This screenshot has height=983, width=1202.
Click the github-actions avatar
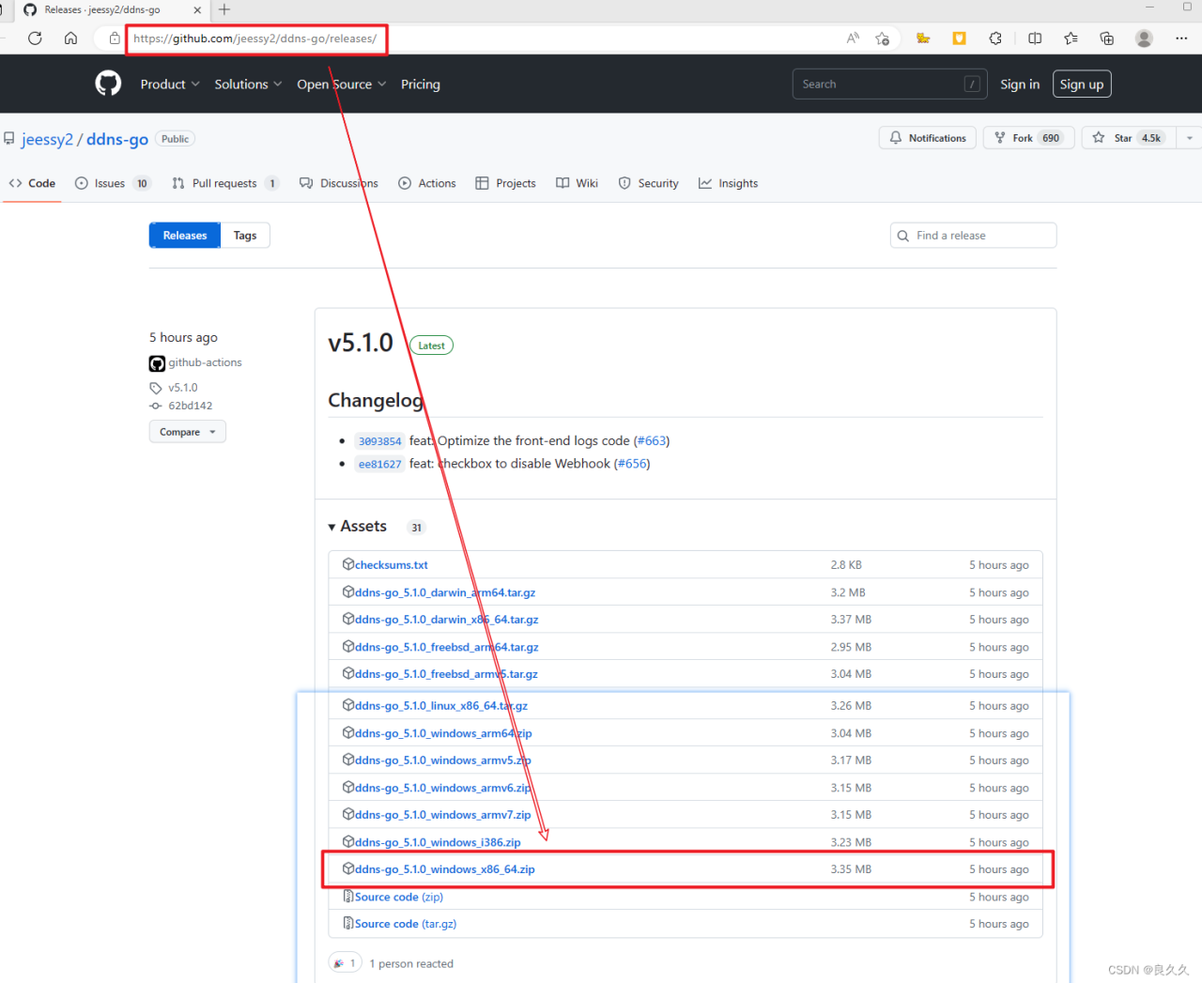point(156,362)
